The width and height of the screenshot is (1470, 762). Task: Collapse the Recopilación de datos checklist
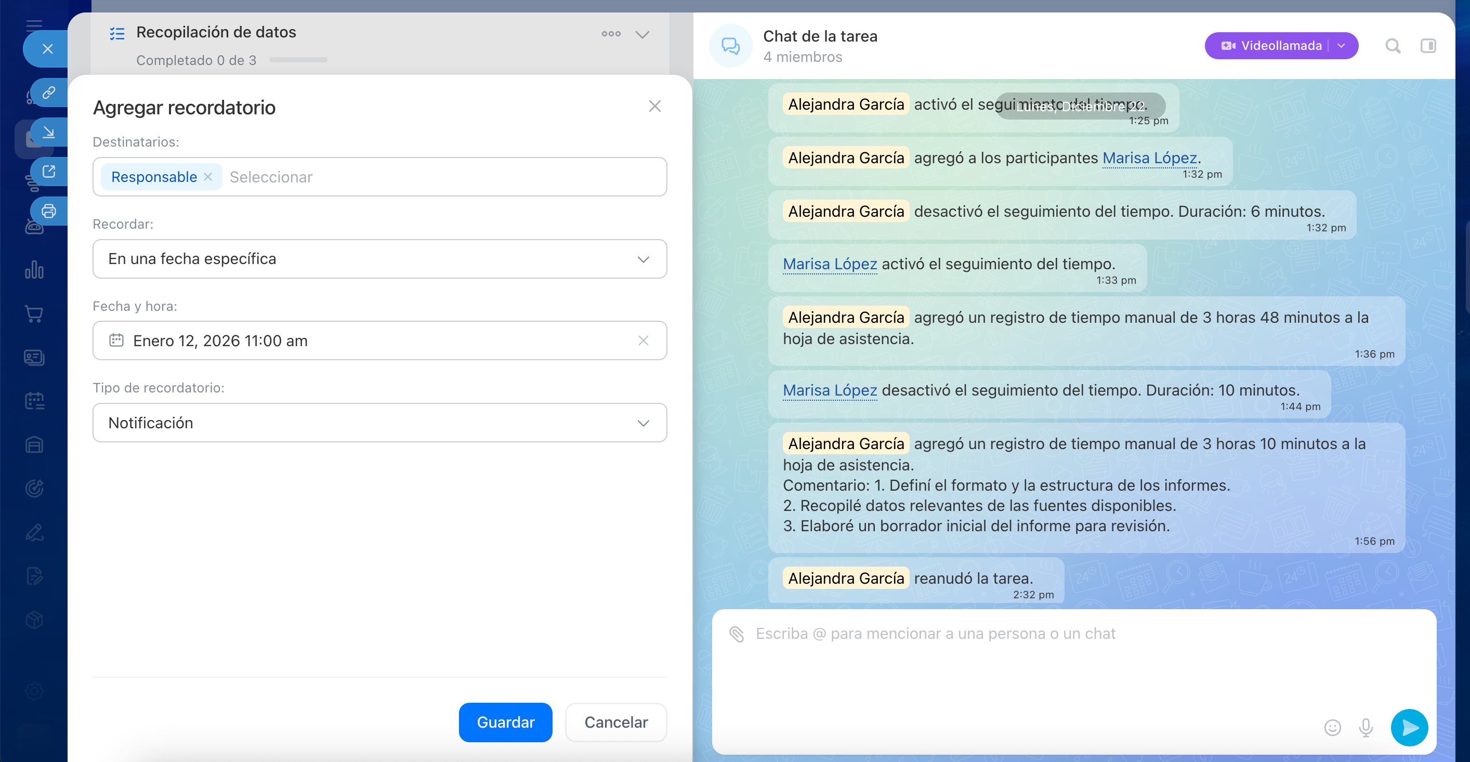point(642,35)
